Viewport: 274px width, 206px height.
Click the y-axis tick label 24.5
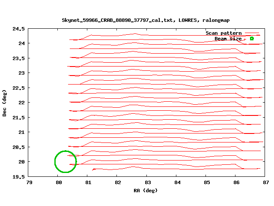[18, 29]
